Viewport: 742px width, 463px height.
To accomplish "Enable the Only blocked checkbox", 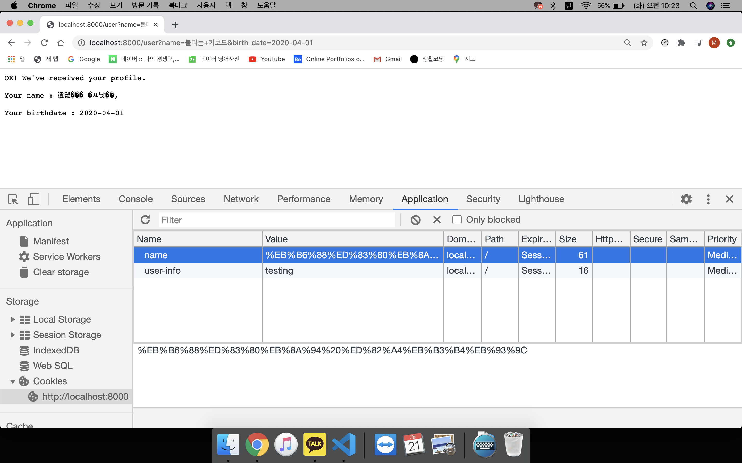I will 457,220.
